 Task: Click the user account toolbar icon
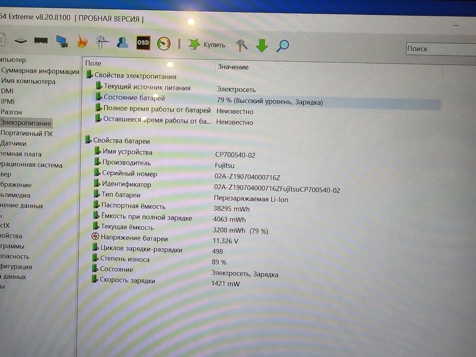click(x=122, y=42)
